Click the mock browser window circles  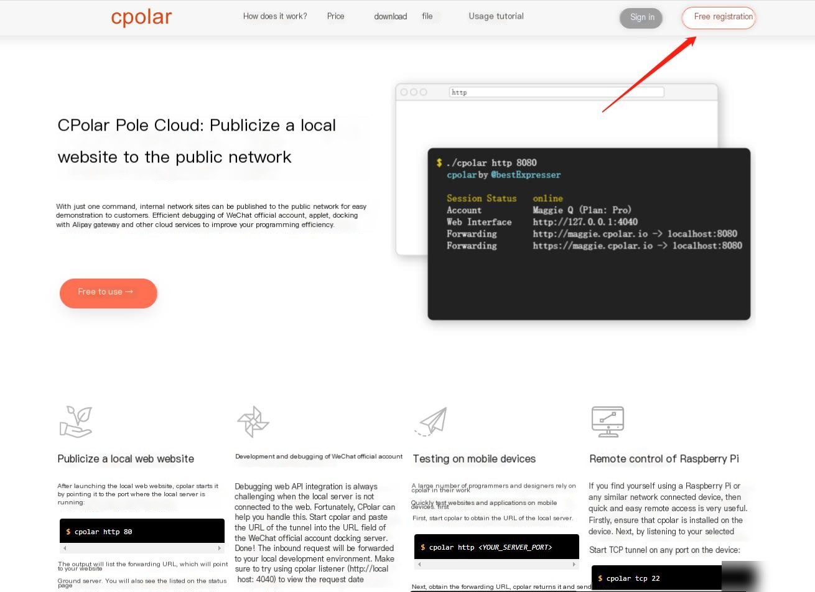point(414,92)
